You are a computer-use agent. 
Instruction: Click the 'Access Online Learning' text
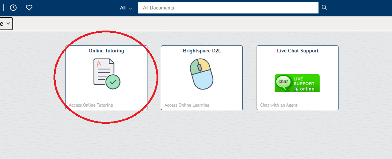click(x=187, y=105)
